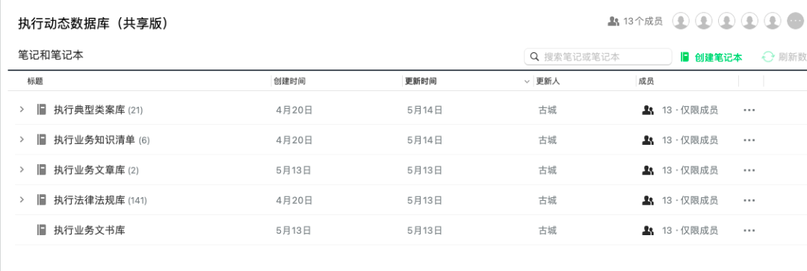Click the first member avatar
The image size is (807, 271).
click(x=681, y=21)
